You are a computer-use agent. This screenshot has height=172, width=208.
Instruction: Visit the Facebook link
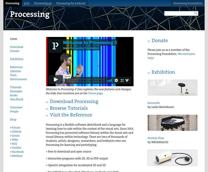tap(18, 152)
